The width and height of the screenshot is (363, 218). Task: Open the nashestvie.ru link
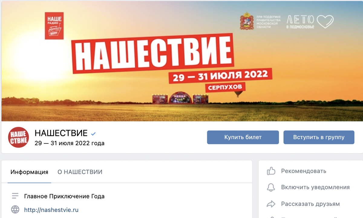click(51, 210)
